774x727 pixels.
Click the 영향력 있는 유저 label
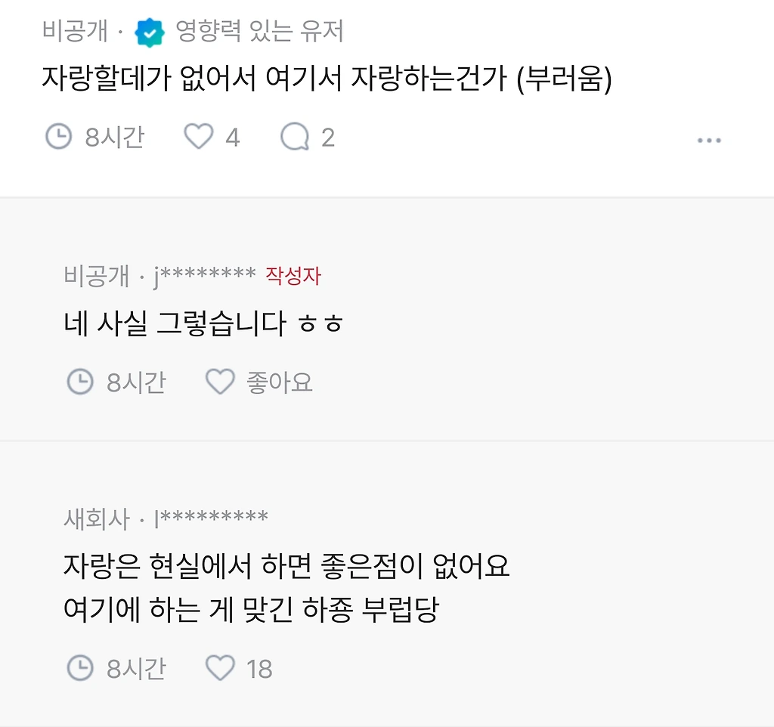pos(259,32)
